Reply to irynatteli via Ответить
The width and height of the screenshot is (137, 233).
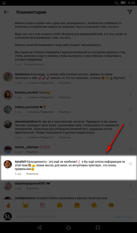[32, 174]
